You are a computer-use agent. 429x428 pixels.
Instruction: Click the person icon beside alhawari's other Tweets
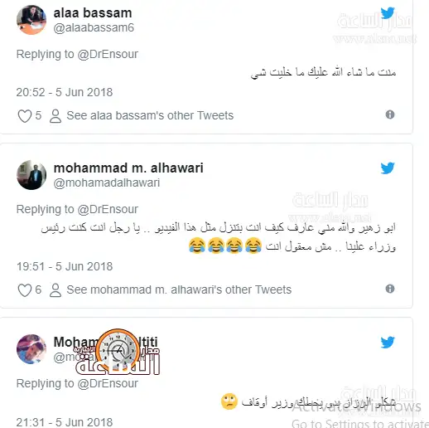coord(55,290)
